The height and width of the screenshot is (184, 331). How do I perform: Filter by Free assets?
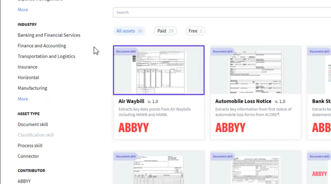(x=195, y=31)
